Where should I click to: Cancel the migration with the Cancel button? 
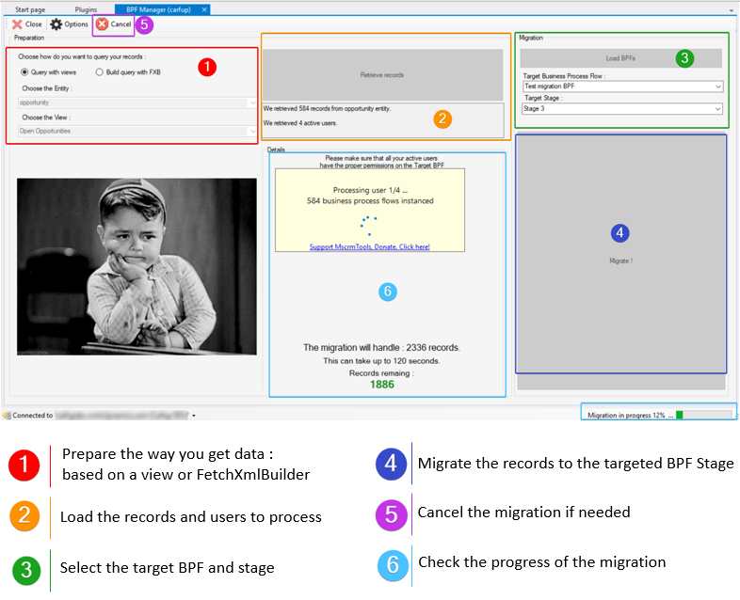[114, 24]
